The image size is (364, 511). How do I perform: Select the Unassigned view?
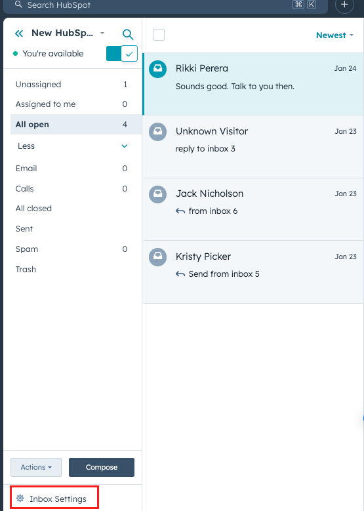point(73,85)
